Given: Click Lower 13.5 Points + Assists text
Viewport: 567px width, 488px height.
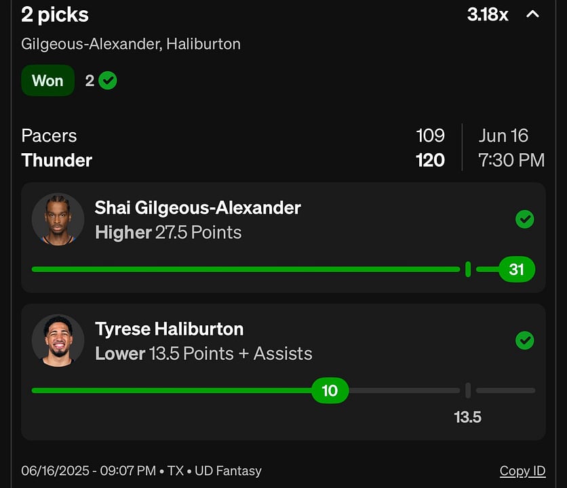Looking at the screenshot, I should pyautogui.click(x=203, y=354).
